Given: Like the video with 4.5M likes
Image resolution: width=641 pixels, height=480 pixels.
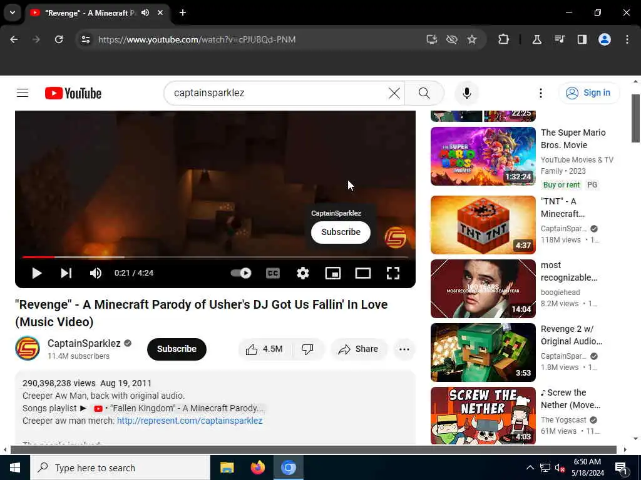Looking at the screenshot, I should click(265, 349).
